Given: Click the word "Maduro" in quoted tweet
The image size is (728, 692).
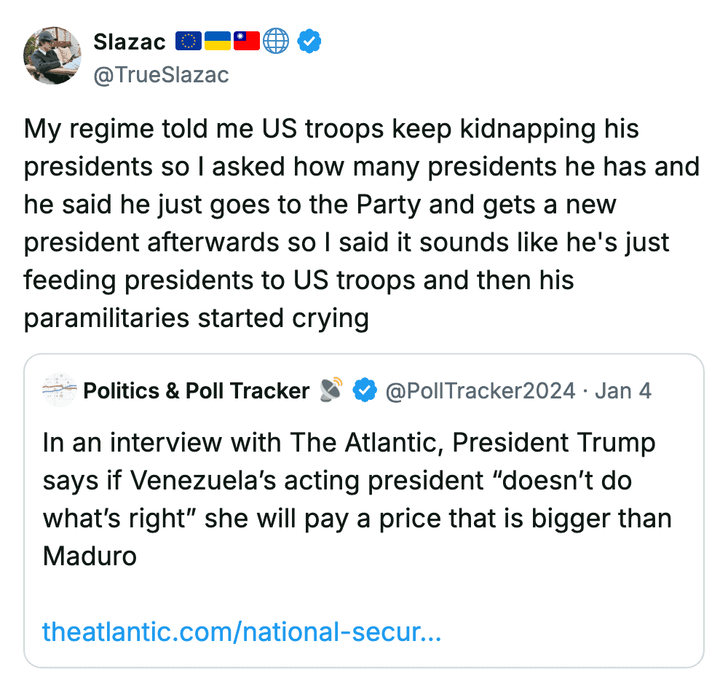Looking at the screenshot, I should (90, 556).
